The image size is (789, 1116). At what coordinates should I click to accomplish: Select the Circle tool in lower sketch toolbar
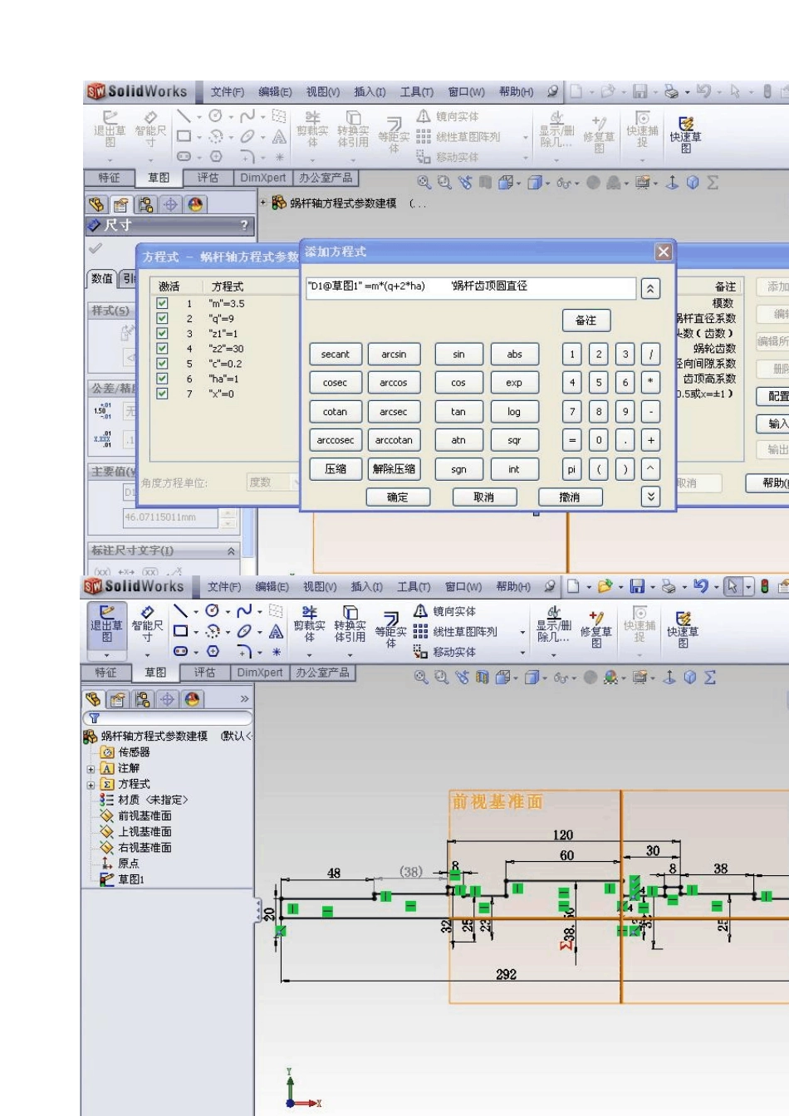point(212,611)
